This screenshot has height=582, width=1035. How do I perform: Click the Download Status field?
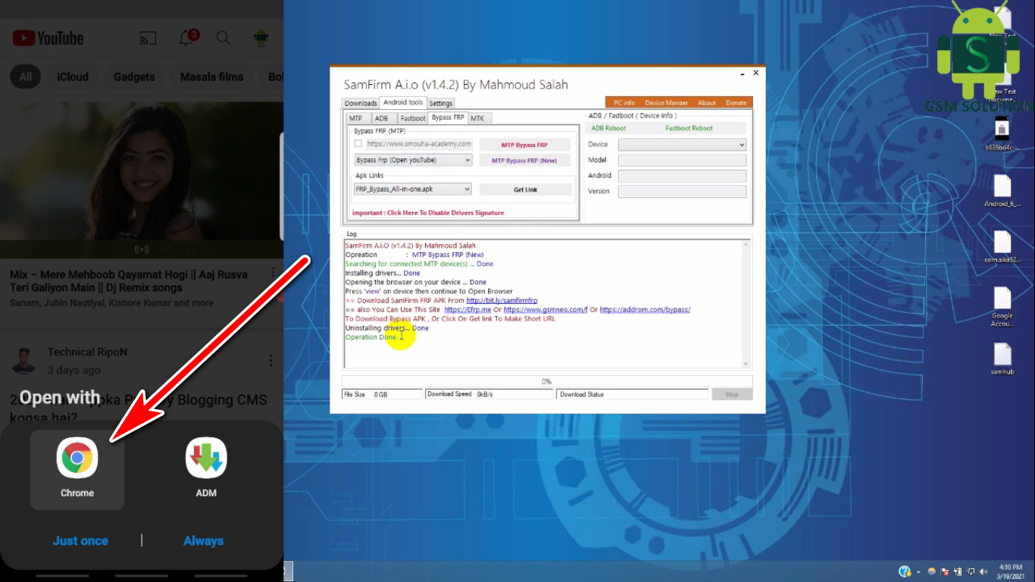click(x=633, y=393)
